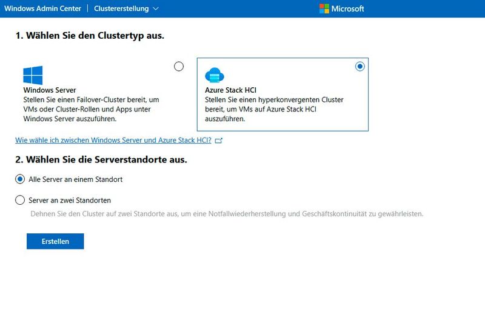This screenshot has height=326, width=485.
Task: Click the external link icon after help link
Action: pyautogui.click(x=219, y=141)
